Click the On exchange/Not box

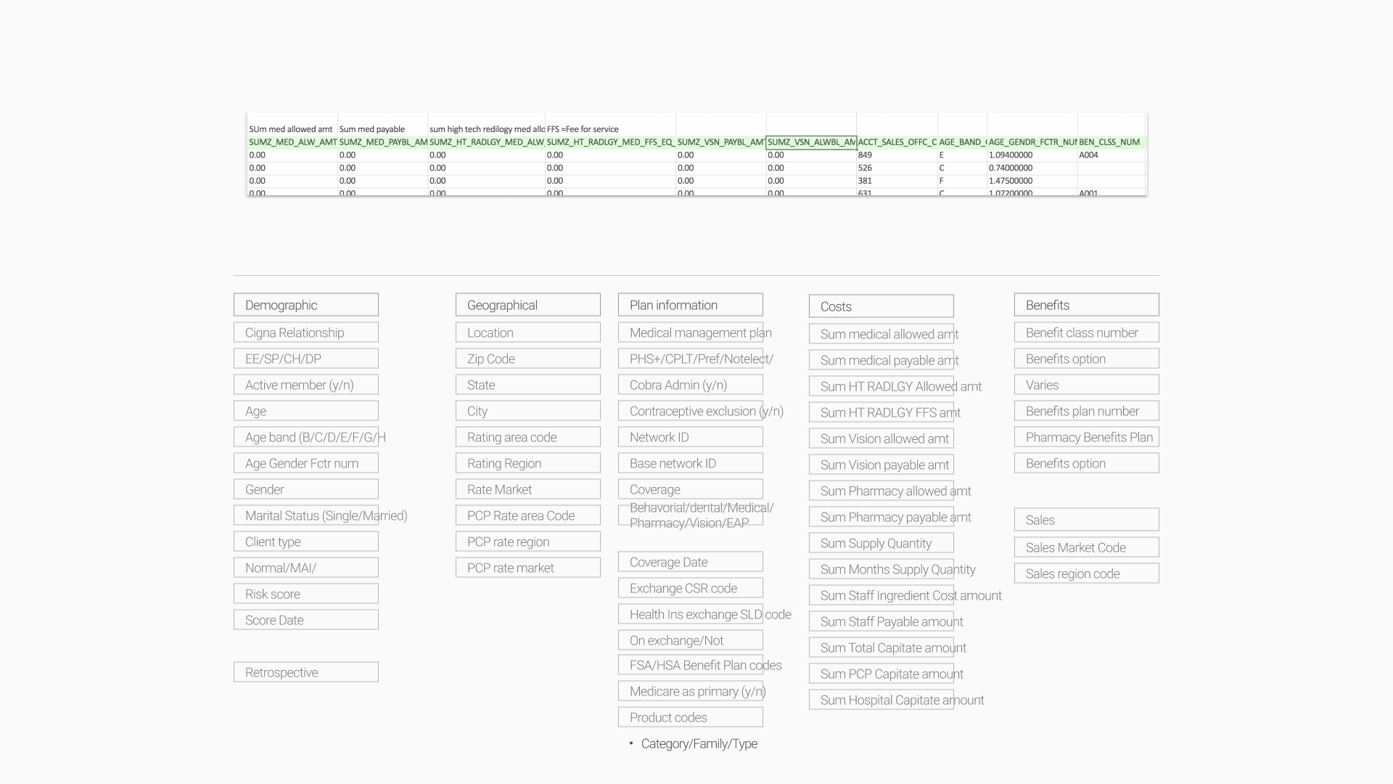[x=691, y=640]
